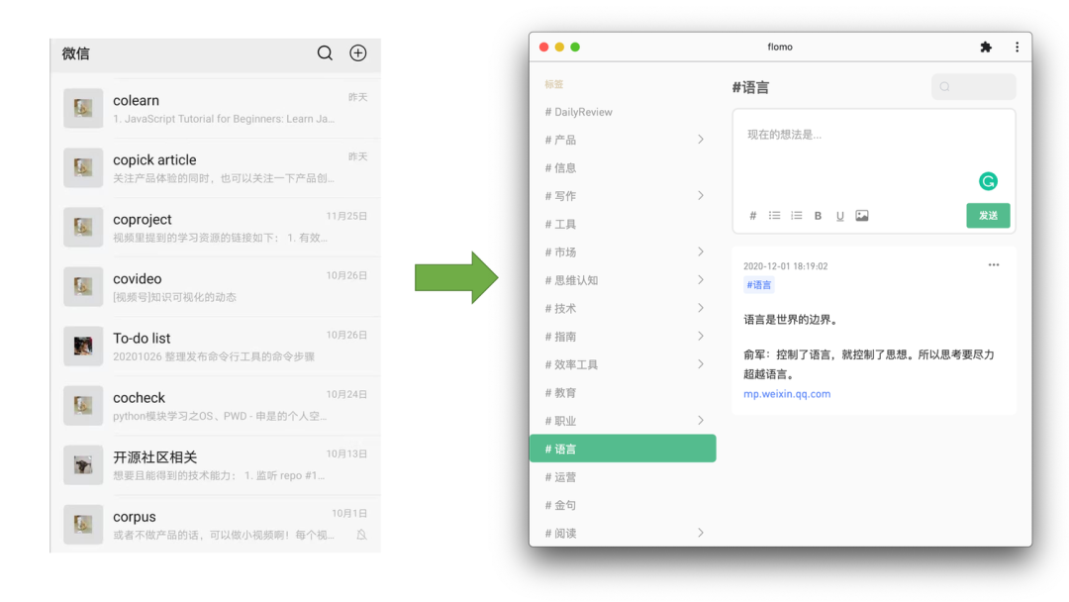
Task: Open the covideo chat
Action: click(216, 286)
